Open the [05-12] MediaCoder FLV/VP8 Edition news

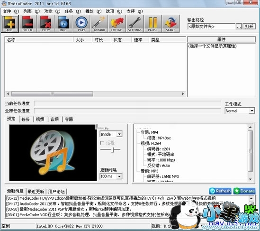pos(111,198)
